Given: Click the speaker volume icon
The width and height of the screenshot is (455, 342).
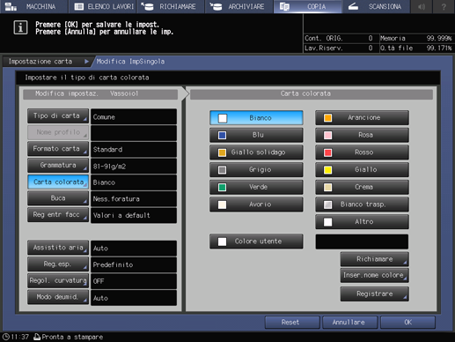Looking at the screenshot, I should point(422,6).
